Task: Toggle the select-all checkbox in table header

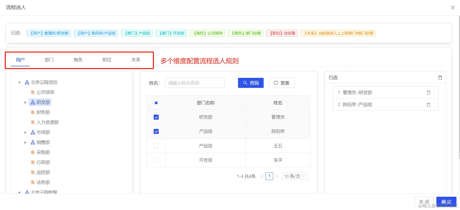Action: [156, 103]
